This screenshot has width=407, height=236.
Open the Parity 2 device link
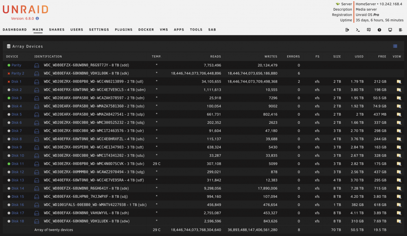click(x=18, y=74)
